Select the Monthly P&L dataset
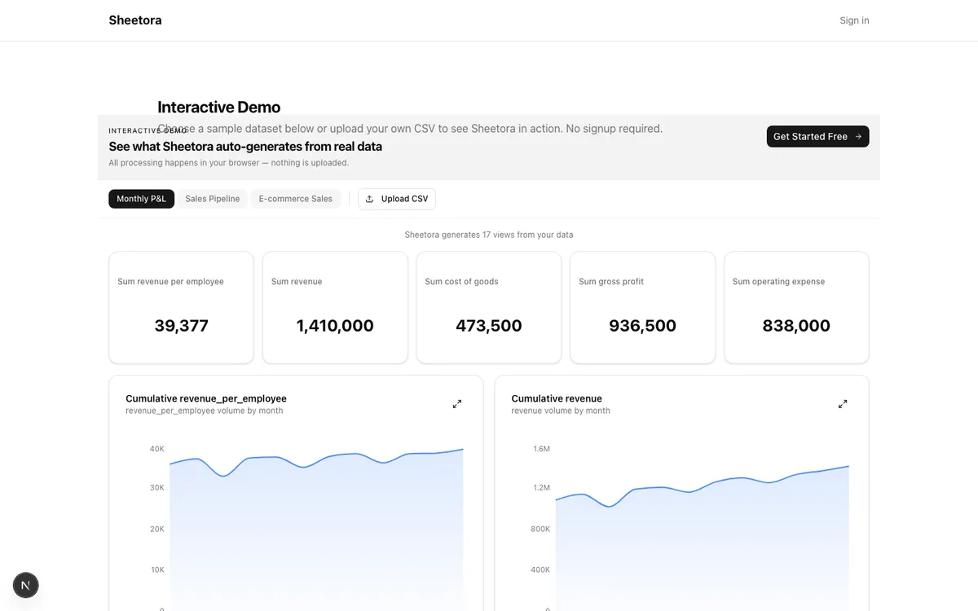The image size is (978, 611). pyautogui.click(x=141, y=198)
